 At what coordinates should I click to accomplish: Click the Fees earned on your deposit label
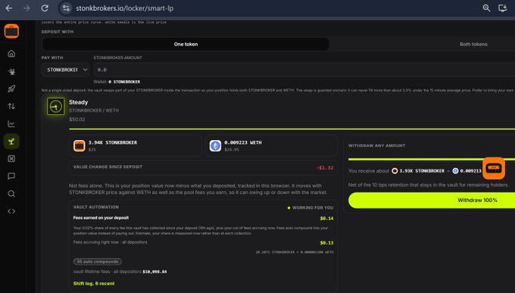point(101,218)
